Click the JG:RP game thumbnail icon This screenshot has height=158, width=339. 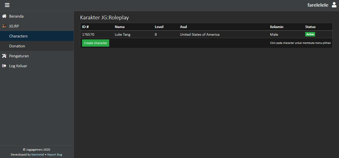[4, 26]
